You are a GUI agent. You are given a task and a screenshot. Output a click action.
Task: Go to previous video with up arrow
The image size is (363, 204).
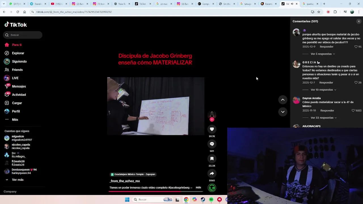(x=283, y=100)
